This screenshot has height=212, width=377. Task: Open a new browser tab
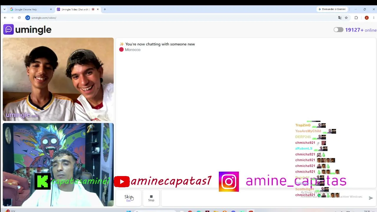point(105,9)
